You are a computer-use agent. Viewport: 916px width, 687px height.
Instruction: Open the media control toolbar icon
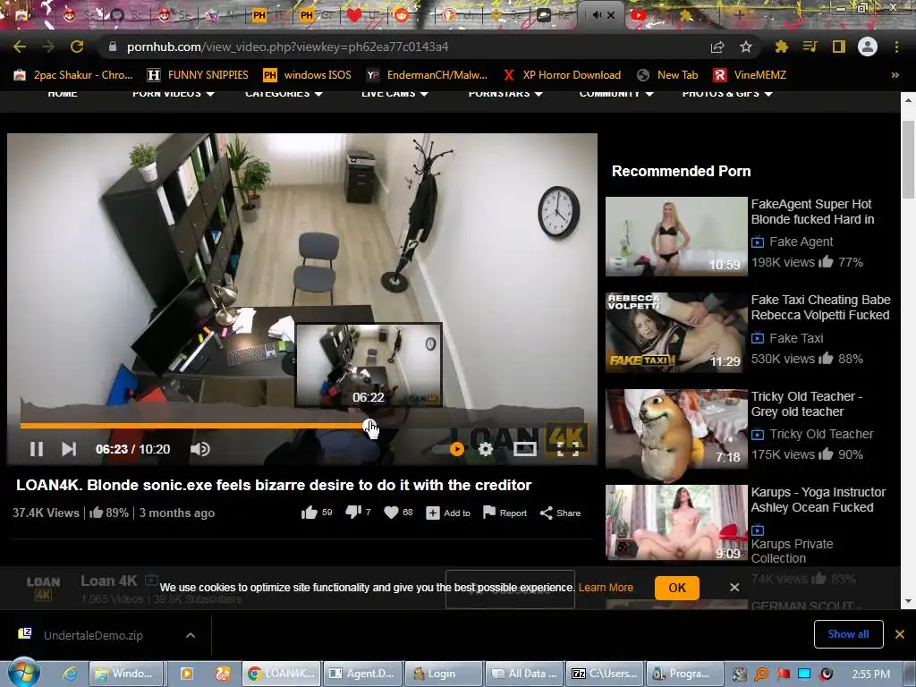810,47
